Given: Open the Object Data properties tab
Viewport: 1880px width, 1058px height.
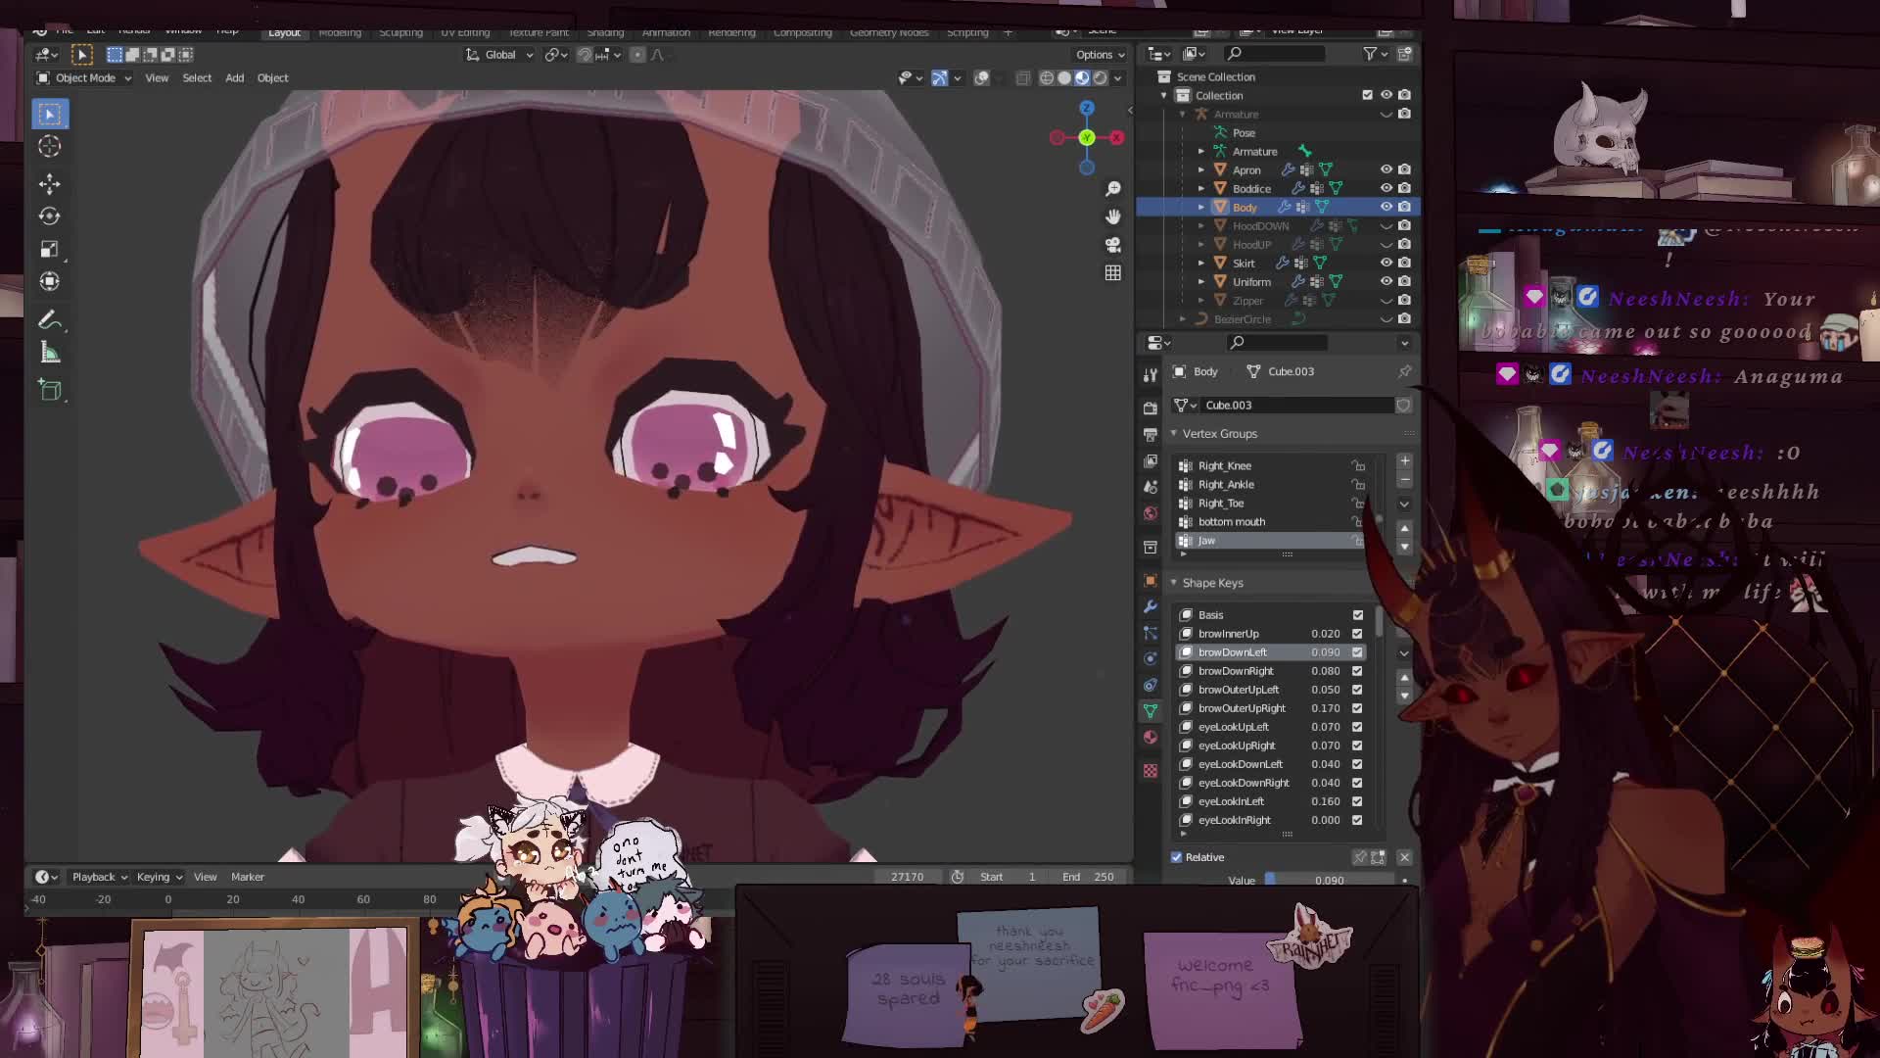Looking at the screenshot, I should 1151,711.
